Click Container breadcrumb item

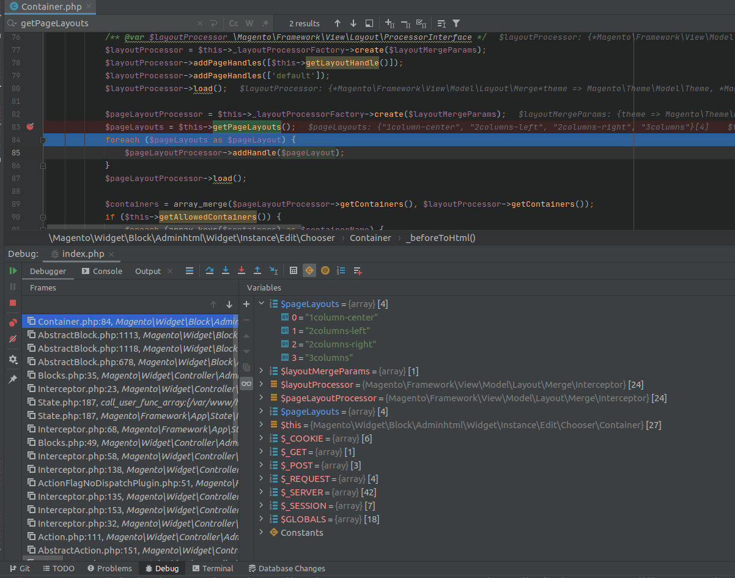coord(370,238)
